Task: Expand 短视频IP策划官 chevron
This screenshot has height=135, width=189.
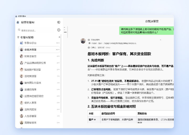Action: [59, 70]
